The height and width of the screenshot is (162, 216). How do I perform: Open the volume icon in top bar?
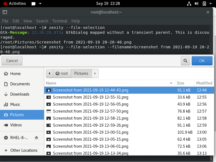coord(197,4)
